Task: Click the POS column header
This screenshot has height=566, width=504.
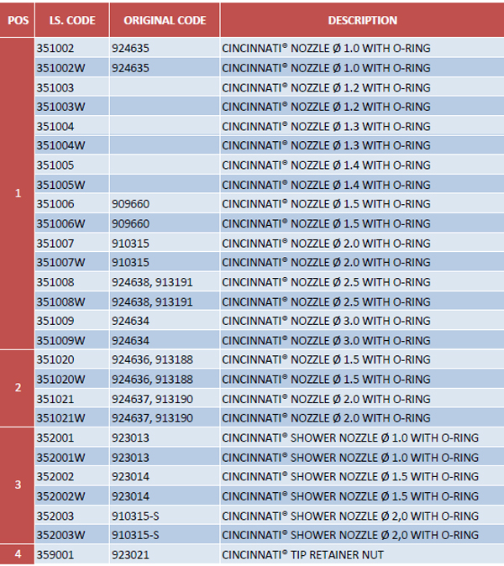Action: (x=18, y=20)
